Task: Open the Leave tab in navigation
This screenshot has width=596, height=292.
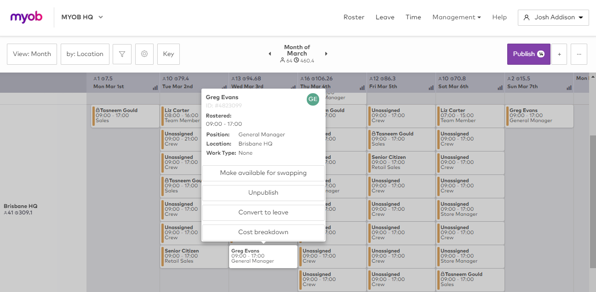Action: tap(385, 17)
